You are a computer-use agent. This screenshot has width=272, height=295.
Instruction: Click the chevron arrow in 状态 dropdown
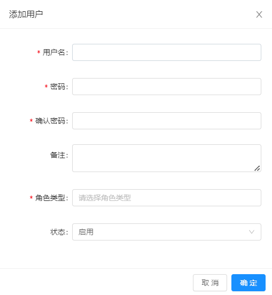(x=252, y=232)
